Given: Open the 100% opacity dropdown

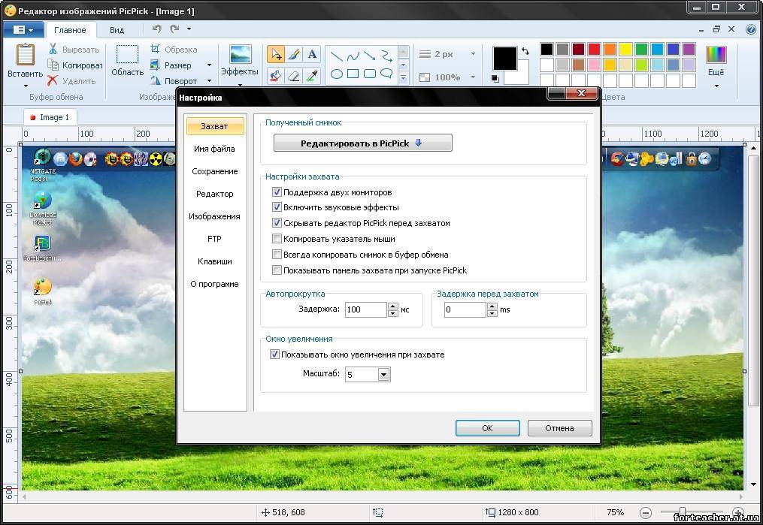Looking at the screenshot, I should (473, 77).
